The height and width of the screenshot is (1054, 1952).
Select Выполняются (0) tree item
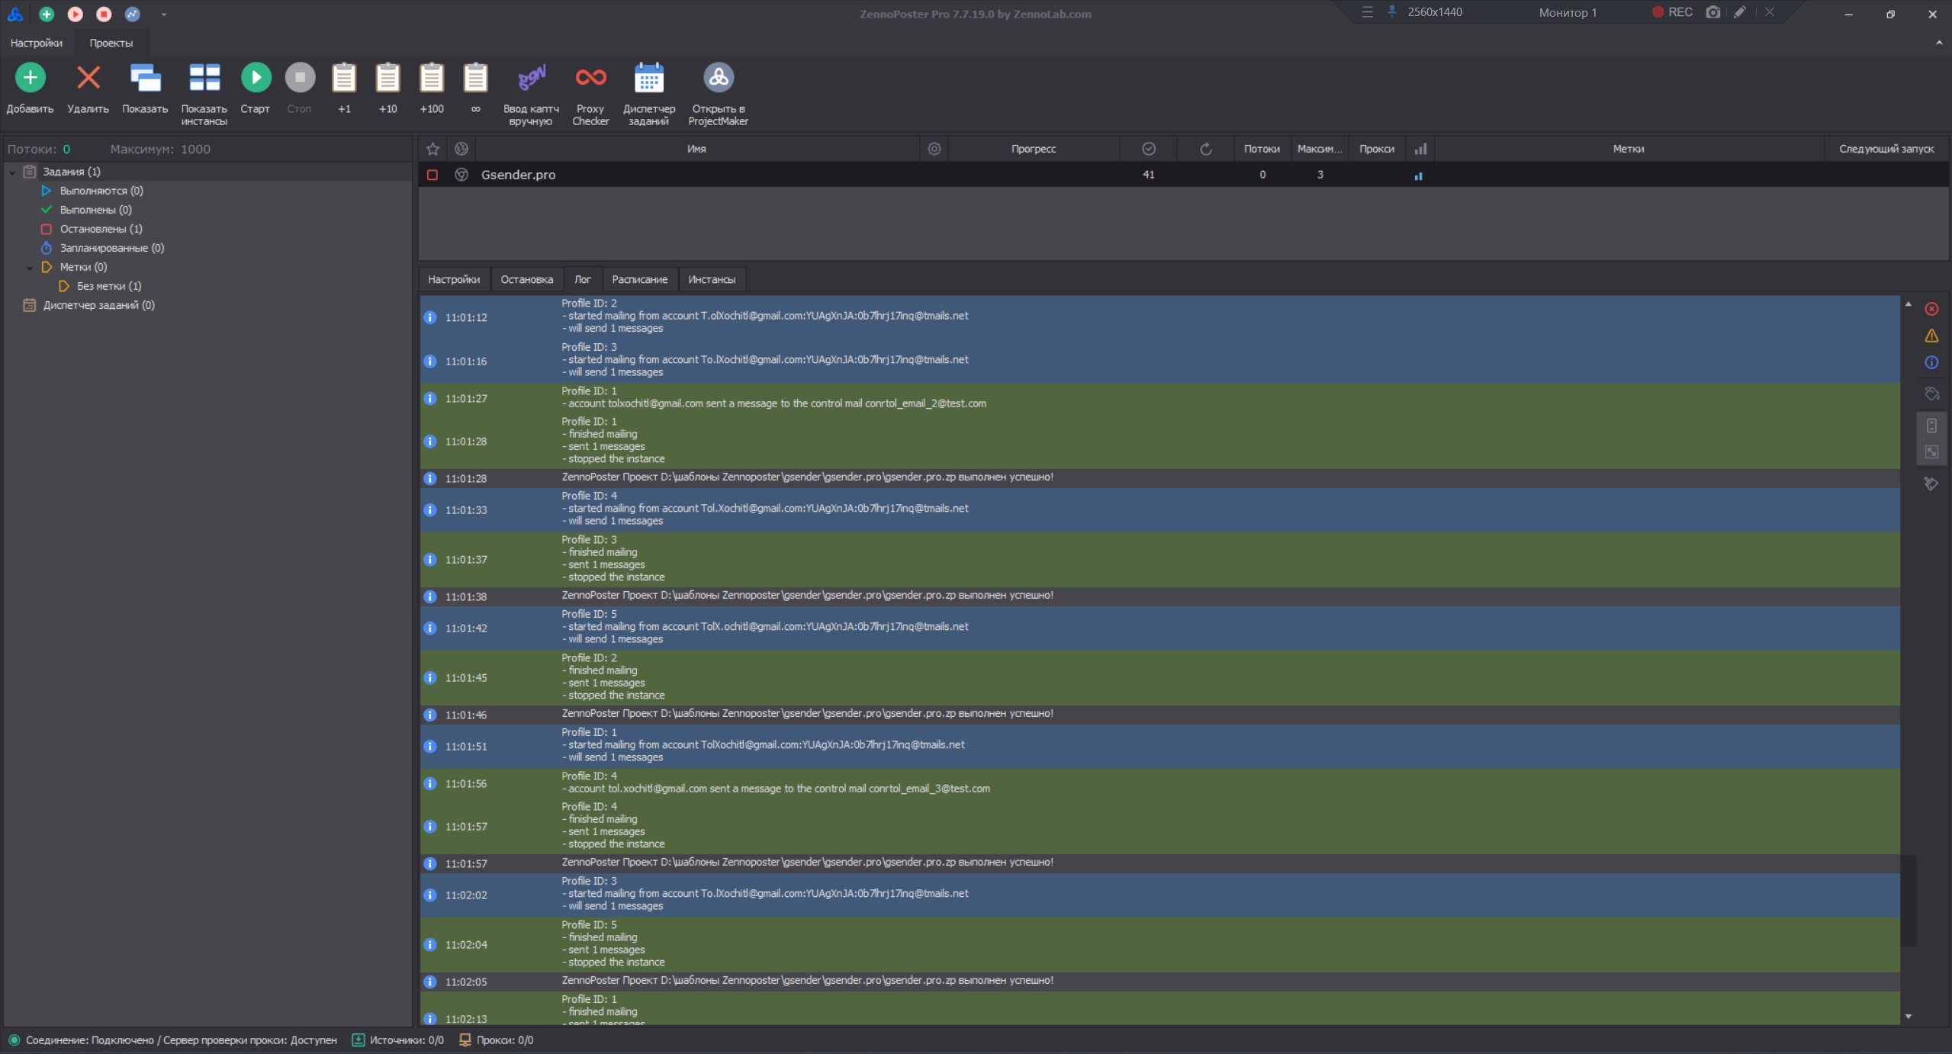point(101,191)
